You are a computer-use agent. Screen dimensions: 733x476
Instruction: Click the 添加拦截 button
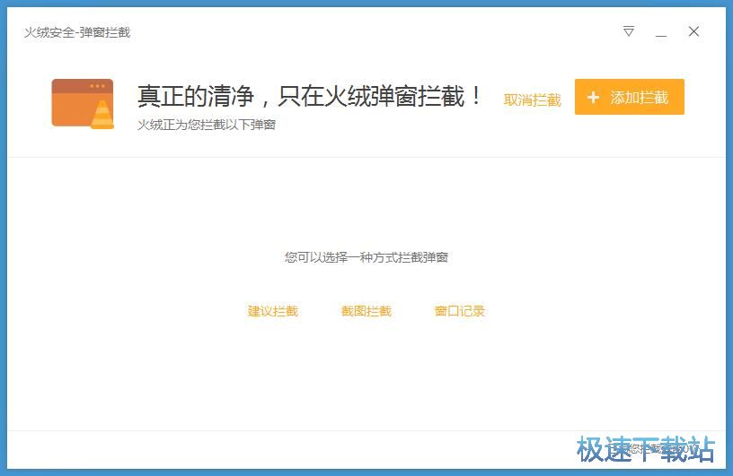pyautogui.click(x=629, y=97)
